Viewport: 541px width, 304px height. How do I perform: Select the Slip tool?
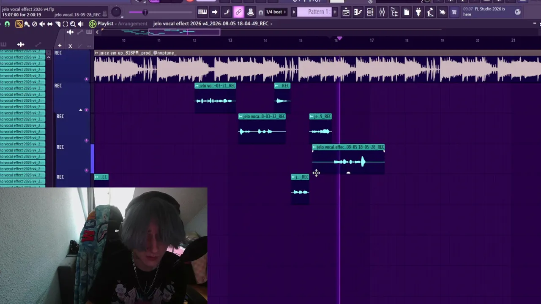[x=50, y=24]
